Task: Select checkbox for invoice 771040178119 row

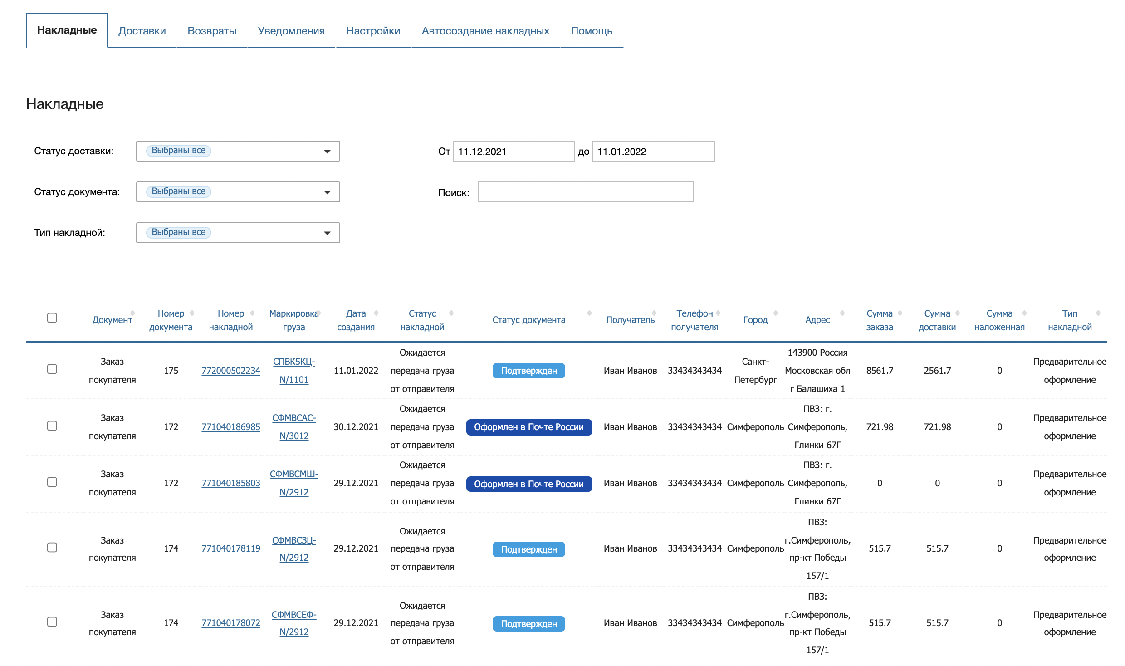Action: click(x=52, y=548)
